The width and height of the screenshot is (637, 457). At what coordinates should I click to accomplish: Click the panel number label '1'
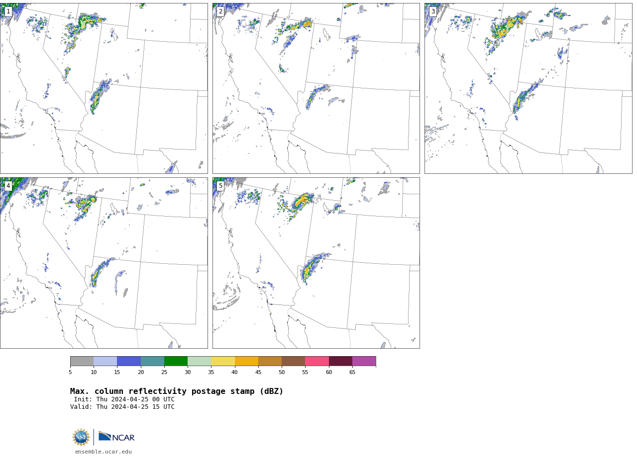click(8, 11)
